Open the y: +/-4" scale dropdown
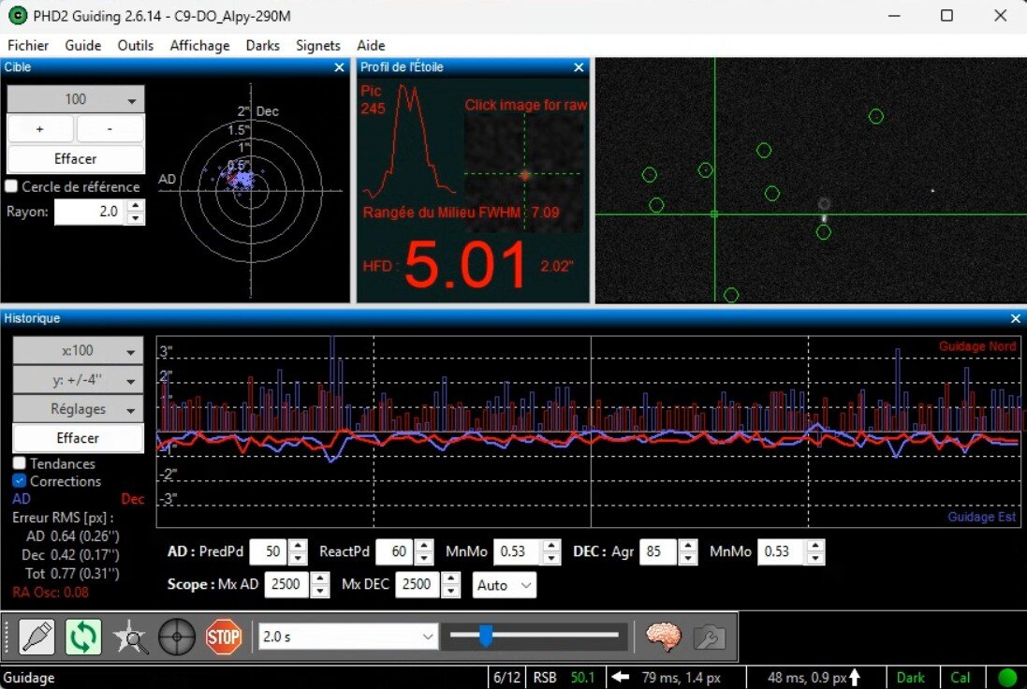1027x689 pixels. pos(78,379)
